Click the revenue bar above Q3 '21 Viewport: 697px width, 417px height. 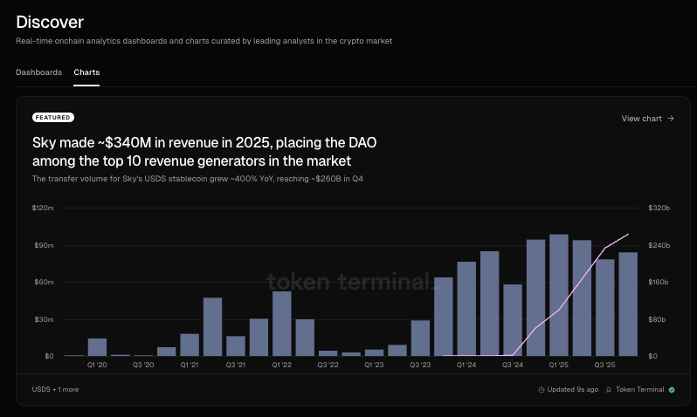pos(236,346)
